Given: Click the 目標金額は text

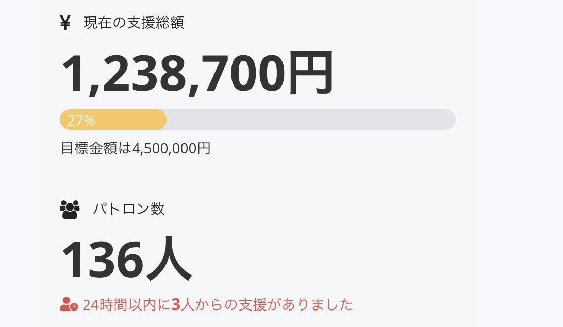Looking at the screenshot, I should click(x=96, y=148).
